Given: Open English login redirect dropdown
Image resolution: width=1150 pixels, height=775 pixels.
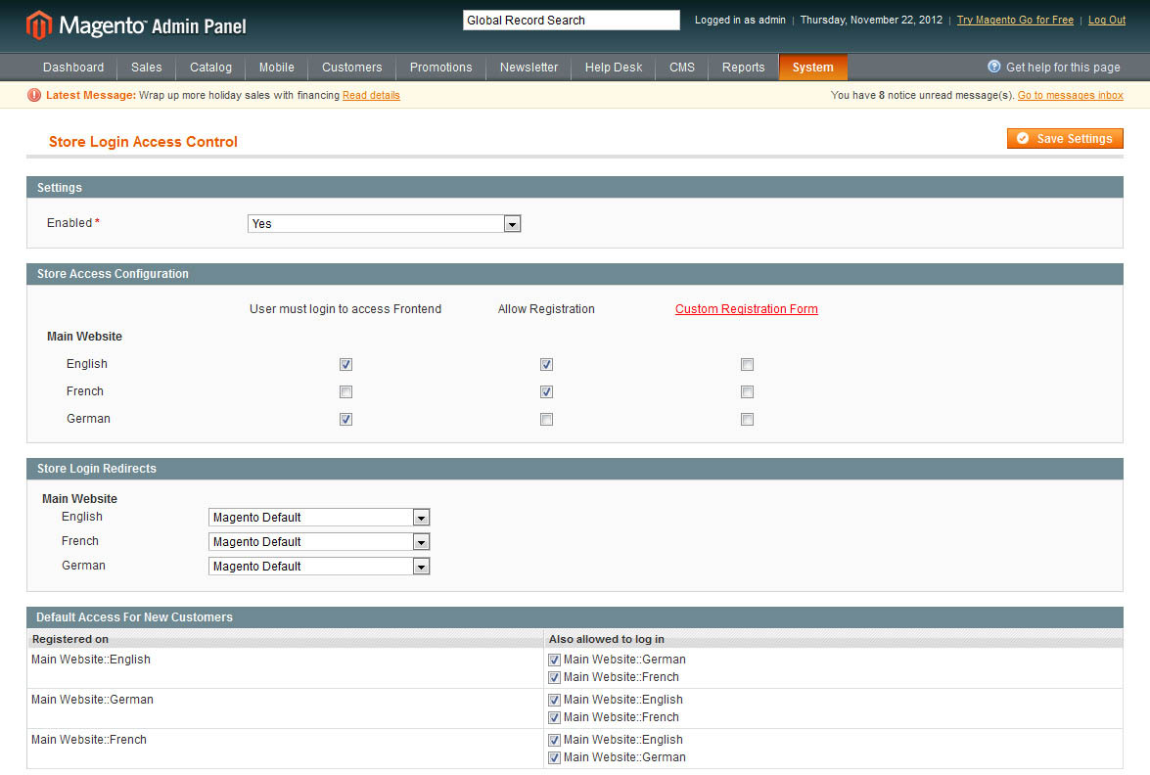Looking at the screenshot, I should 319,518.
